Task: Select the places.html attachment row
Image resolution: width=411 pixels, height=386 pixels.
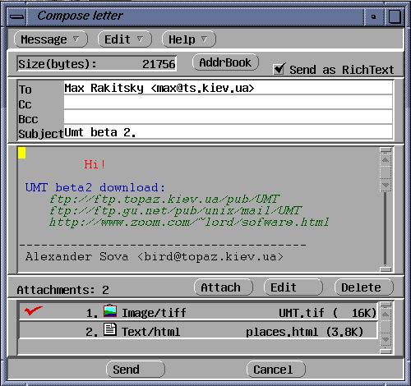Action: point(198,331)
